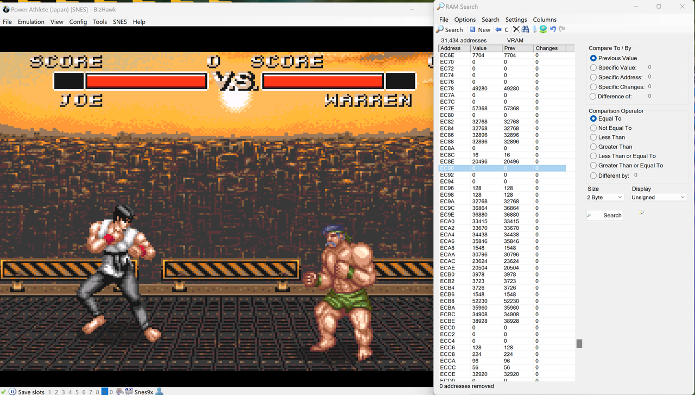Click value 49280 in row EC78

[x=480, y=89]
